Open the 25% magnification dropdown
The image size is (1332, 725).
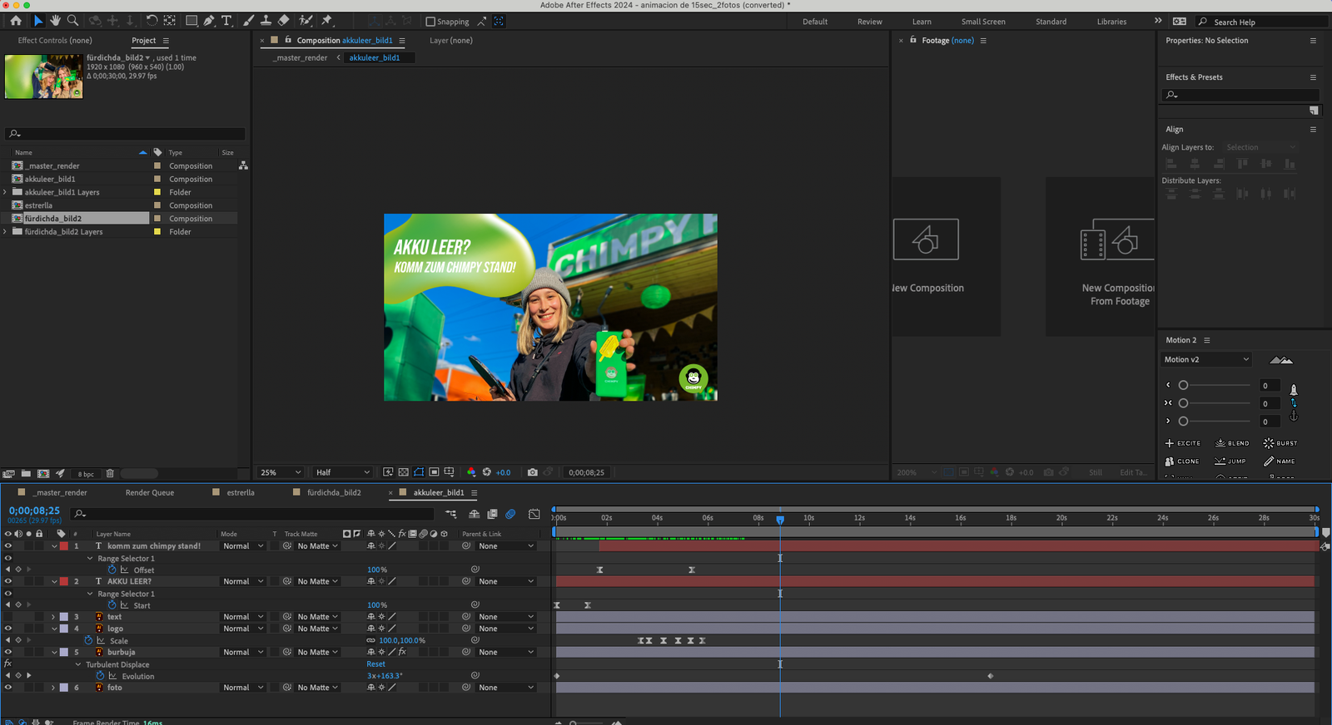281,472
